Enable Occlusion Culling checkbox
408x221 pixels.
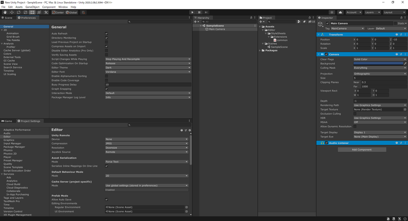355,114
